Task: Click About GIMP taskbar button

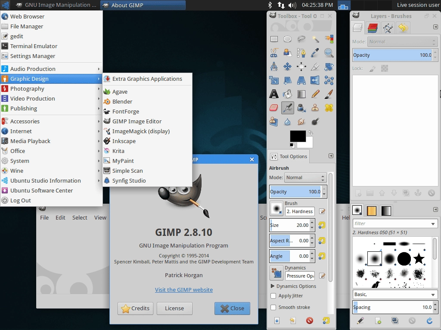Action: click(x=143, y=5)
